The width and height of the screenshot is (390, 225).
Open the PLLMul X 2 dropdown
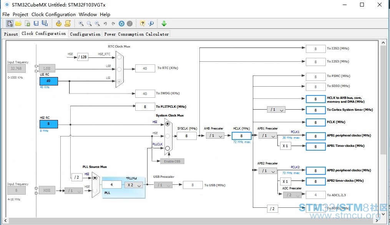tap(134, 185)
